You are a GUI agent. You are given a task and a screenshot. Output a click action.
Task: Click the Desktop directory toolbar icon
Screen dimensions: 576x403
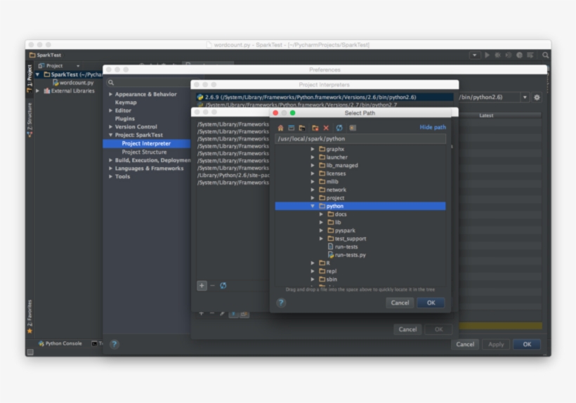291,128
